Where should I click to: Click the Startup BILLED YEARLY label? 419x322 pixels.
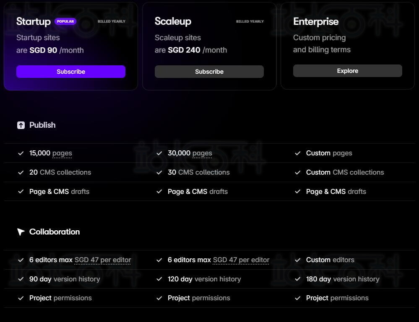(112, 21)
